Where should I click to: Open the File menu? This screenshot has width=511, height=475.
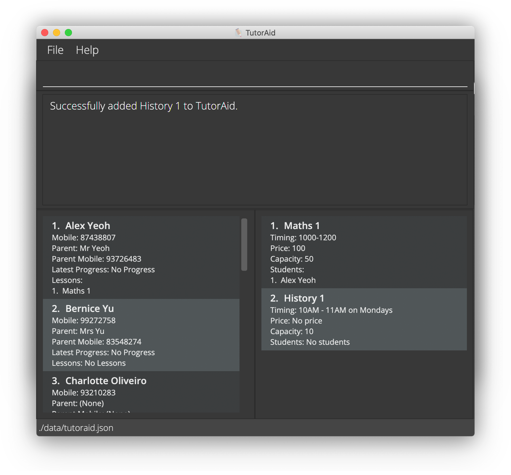click(x=55, y=50)
